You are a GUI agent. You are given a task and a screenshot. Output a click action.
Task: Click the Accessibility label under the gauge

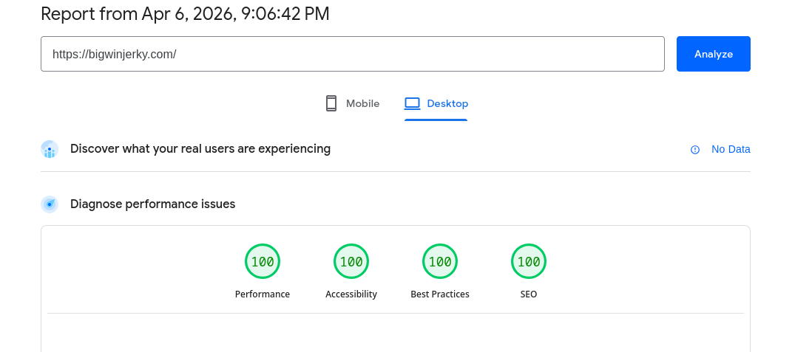(x=351, y=294)
